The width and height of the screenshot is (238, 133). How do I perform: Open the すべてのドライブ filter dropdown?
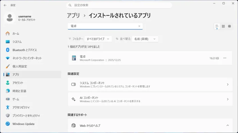98,39
